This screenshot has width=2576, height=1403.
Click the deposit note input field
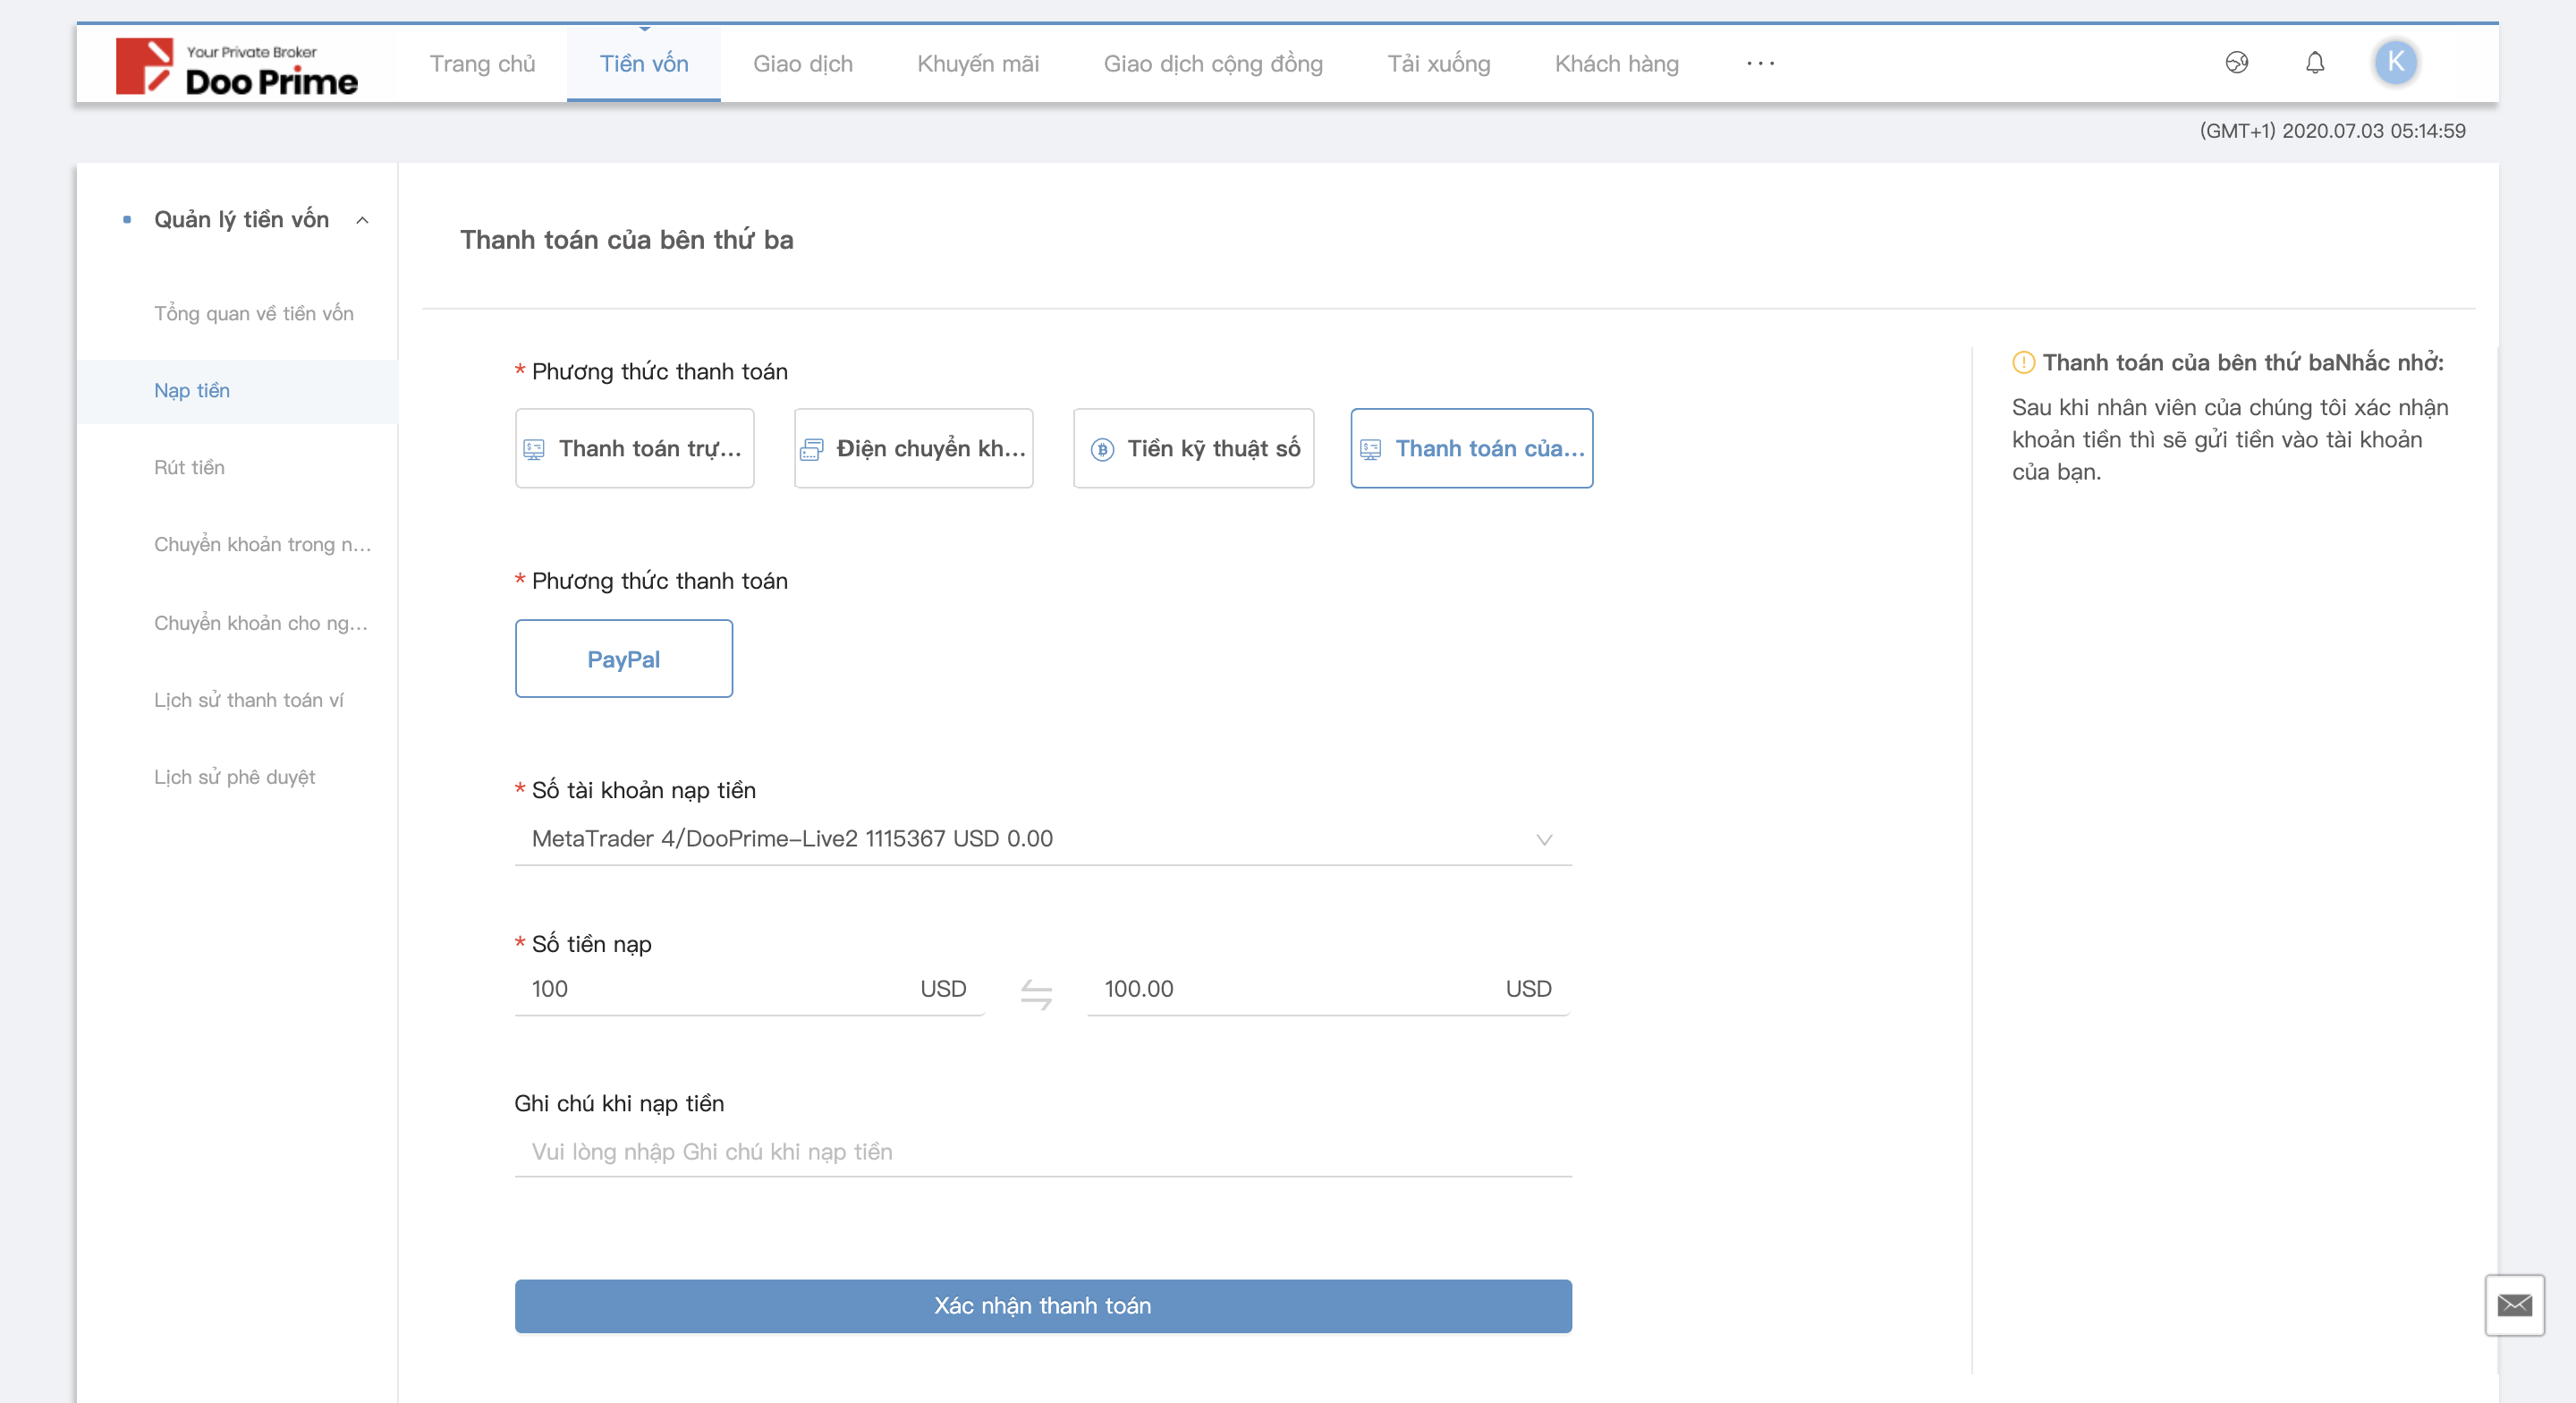[1042, 1152]
